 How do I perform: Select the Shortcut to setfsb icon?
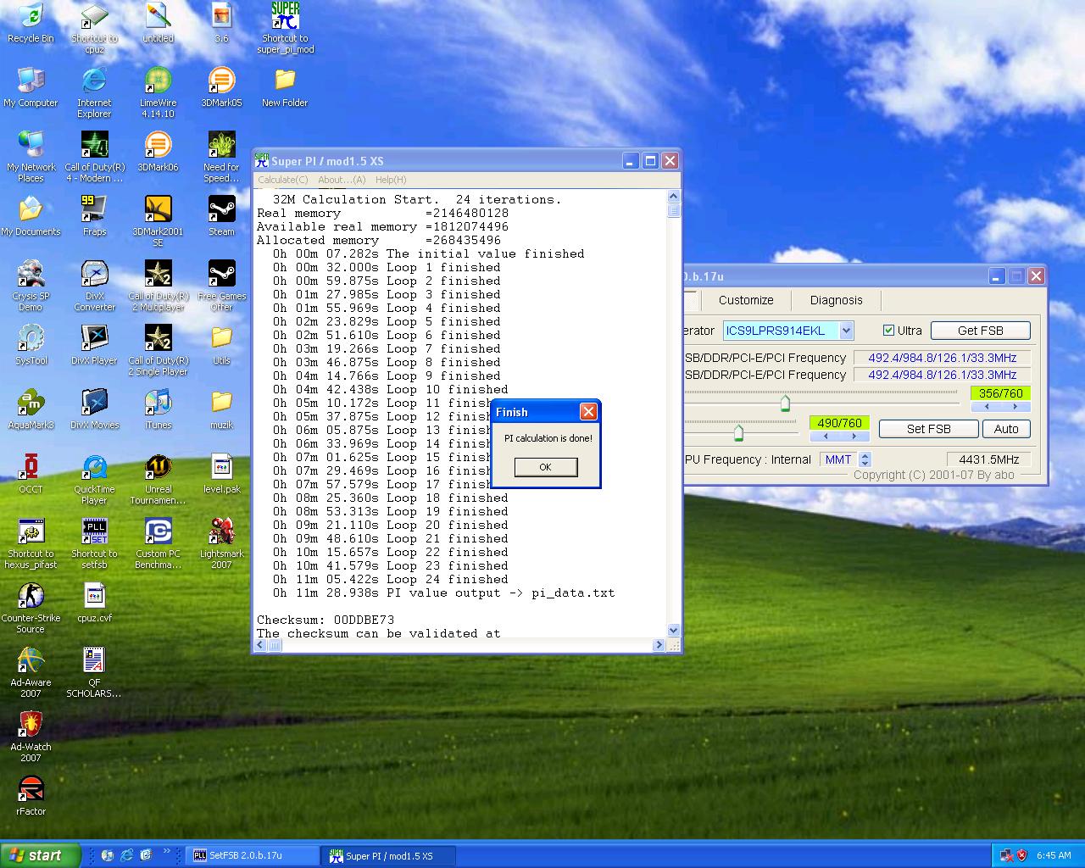point(94,543)
